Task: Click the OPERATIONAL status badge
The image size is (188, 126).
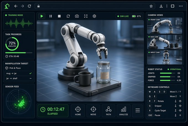Action: (174, 69)
